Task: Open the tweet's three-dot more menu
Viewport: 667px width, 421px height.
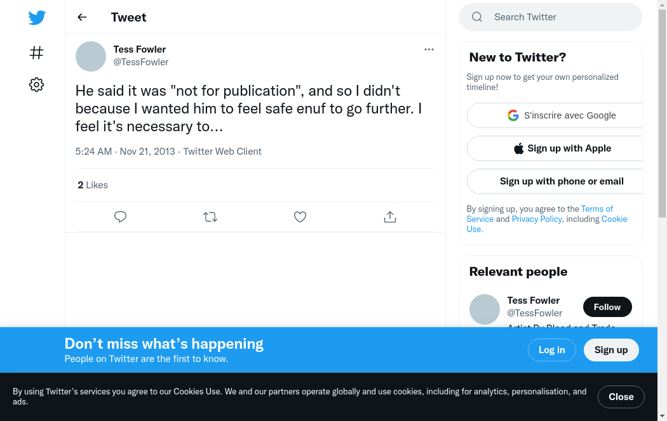Action: 429,49
